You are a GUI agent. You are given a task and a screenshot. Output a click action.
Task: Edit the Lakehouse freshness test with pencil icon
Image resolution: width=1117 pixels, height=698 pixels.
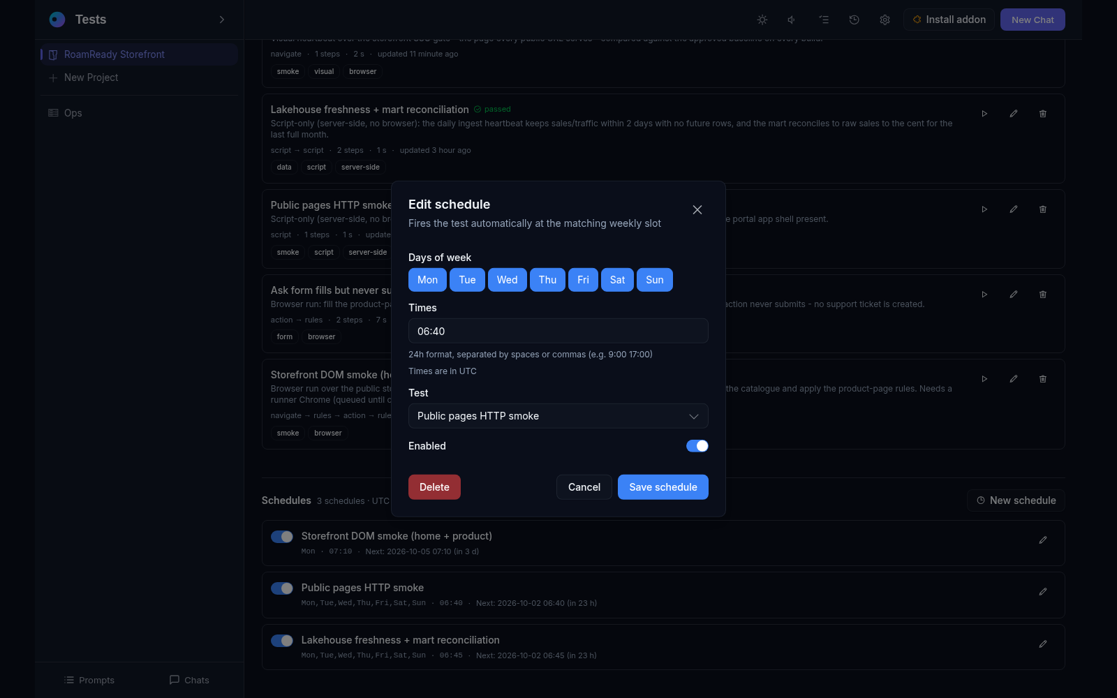pyautogui.click(x=1014, y=114)
